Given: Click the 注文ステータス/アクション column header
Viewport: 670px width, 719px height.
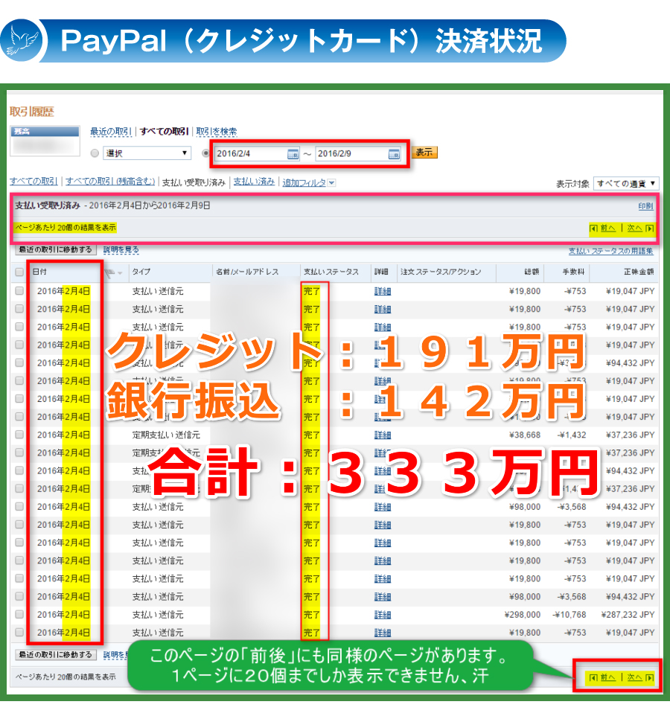Looking at the screenshot, I should click(x=441, y=272).
